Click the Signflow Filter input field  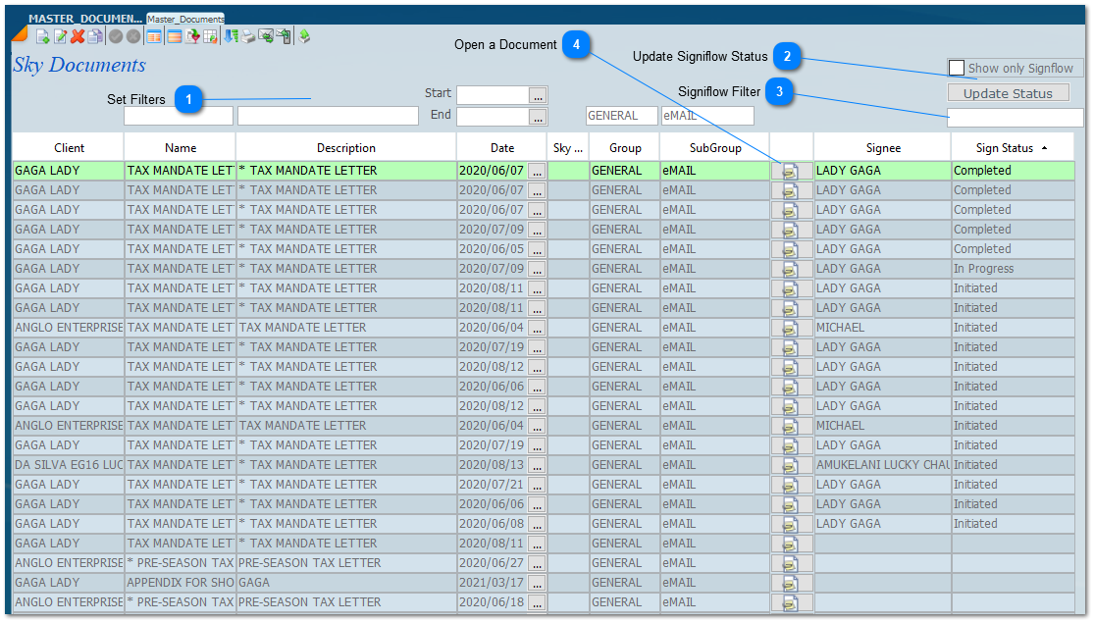coord(1015,118)
